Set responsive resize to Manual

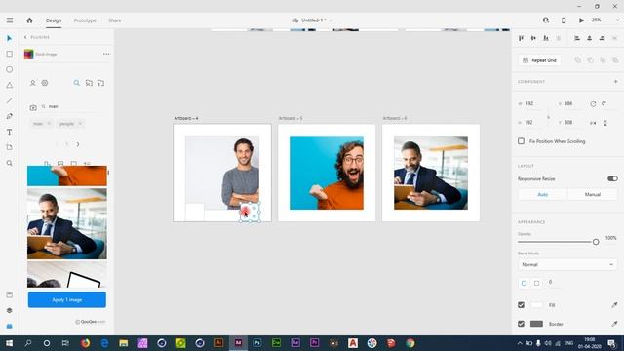coord(592,195)
